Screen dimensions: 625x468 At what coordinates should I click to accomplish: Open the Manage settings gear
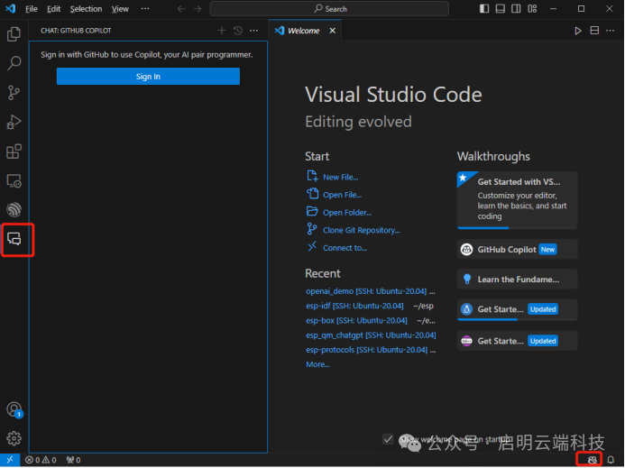click(x=14, y=438)
